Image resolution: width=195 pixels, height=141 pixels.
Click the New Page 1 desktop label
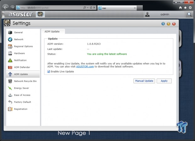pyautogui.click(x=74, y=133)
